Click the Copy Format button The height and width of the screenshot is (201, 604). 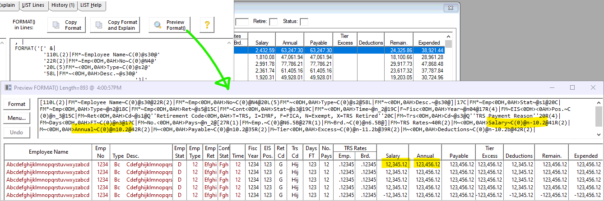pos(66,25)
